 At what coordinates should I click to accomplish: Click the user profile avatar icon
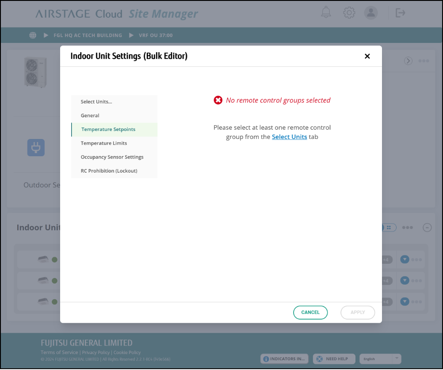pyautogui.click(x=371, y=13)
